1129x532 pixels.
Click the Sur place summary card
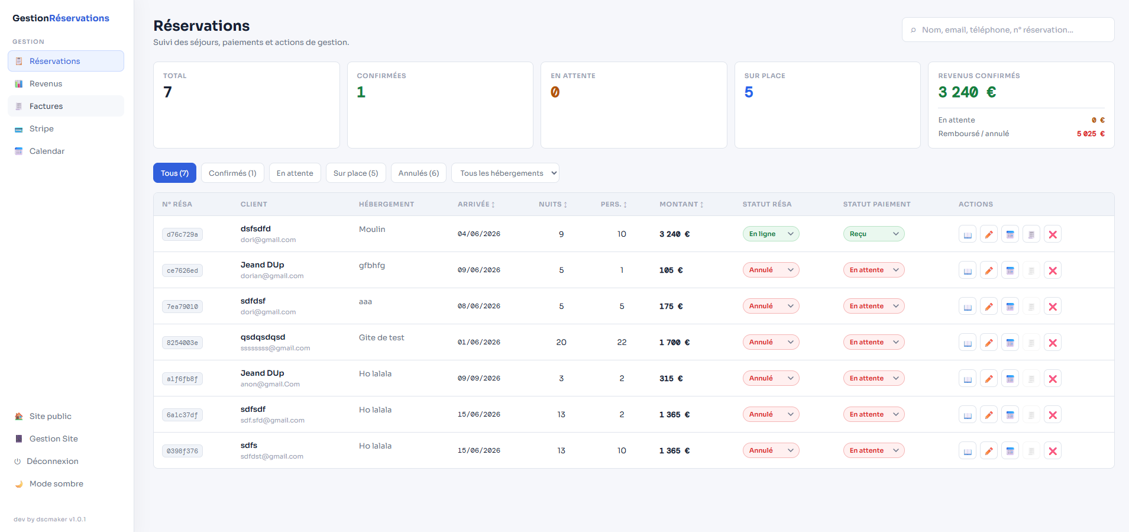[x=827, y=105]
